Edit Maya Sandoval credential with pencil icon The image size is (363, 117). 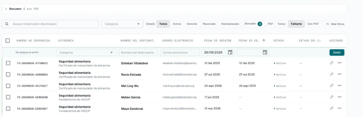click(332, 108)
